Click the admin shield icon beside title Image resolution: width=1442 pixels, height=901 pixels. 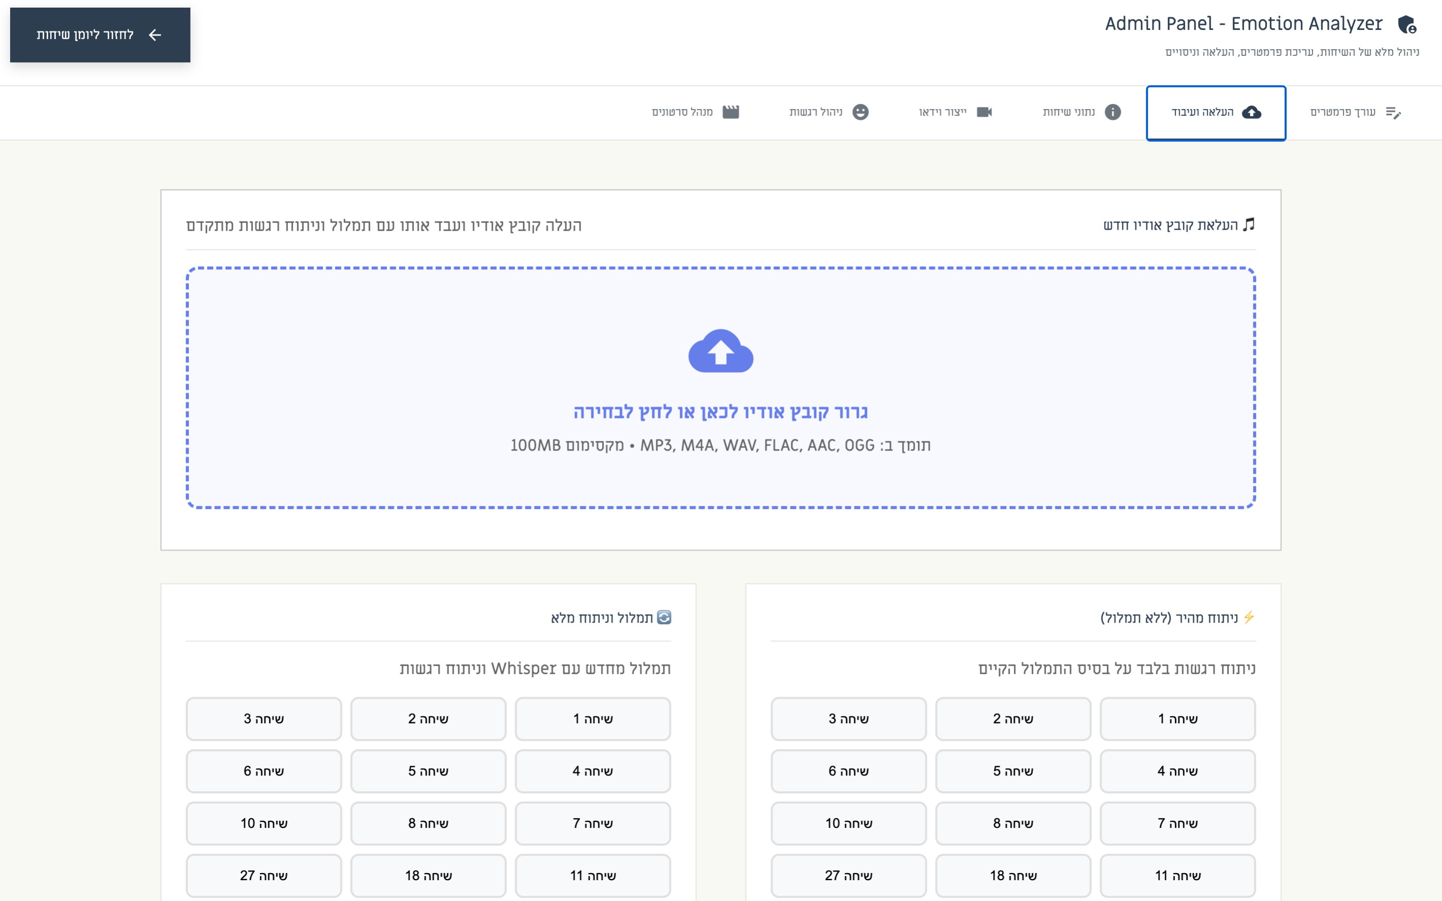(x=1407, y=24)
